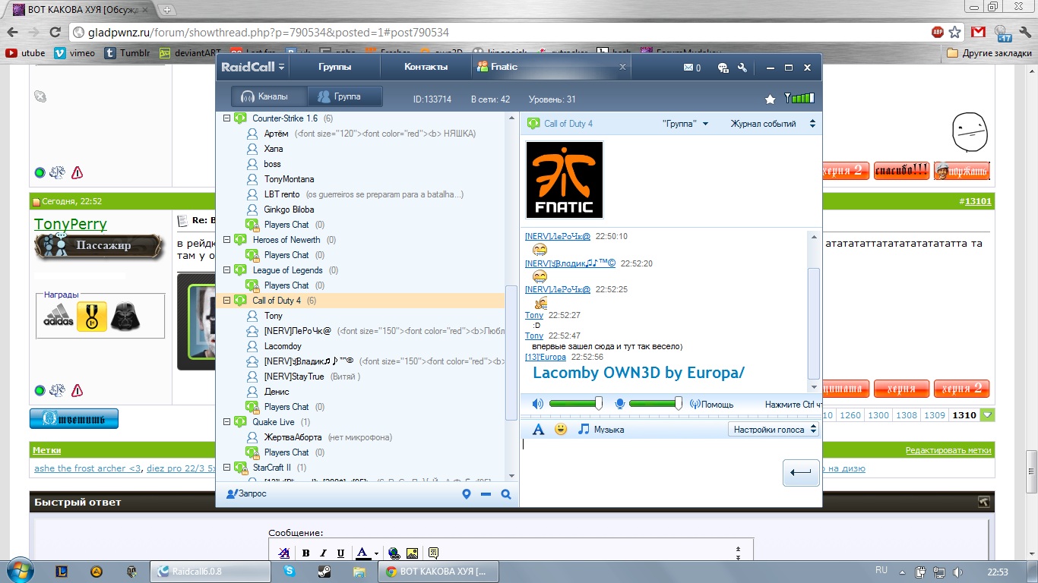This screenshot has height=583, width=1038.
Task: Collapse the Counter-Strike 1.6 channel
Action: (226, 118)
